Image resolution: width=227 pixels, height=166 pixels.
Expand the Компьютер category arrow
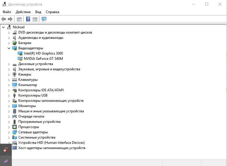click(x=9, y=85)
